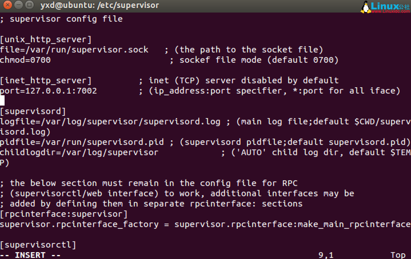This screenshot has height=259, width=411.
Task: Click the white cursor block on the empty line
Action: [x=2, y=101]
